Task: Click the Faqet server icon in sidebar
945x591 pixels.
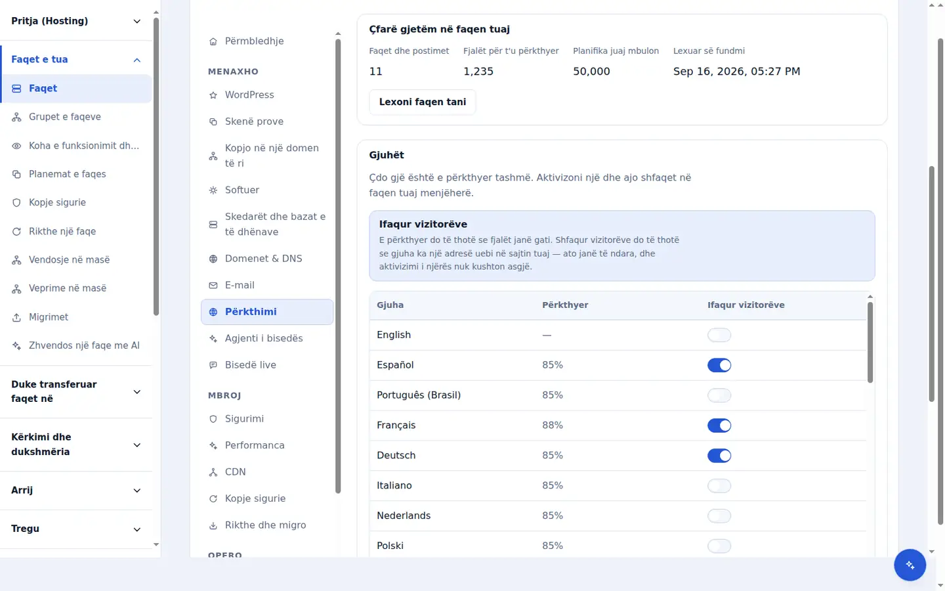Action: coord(16,88)
